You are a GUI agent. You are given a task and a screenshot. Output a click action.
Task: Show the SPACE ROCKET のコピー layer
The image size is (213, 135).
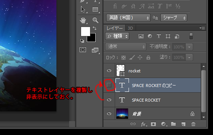pyautogui.click(x=109, y=85)
